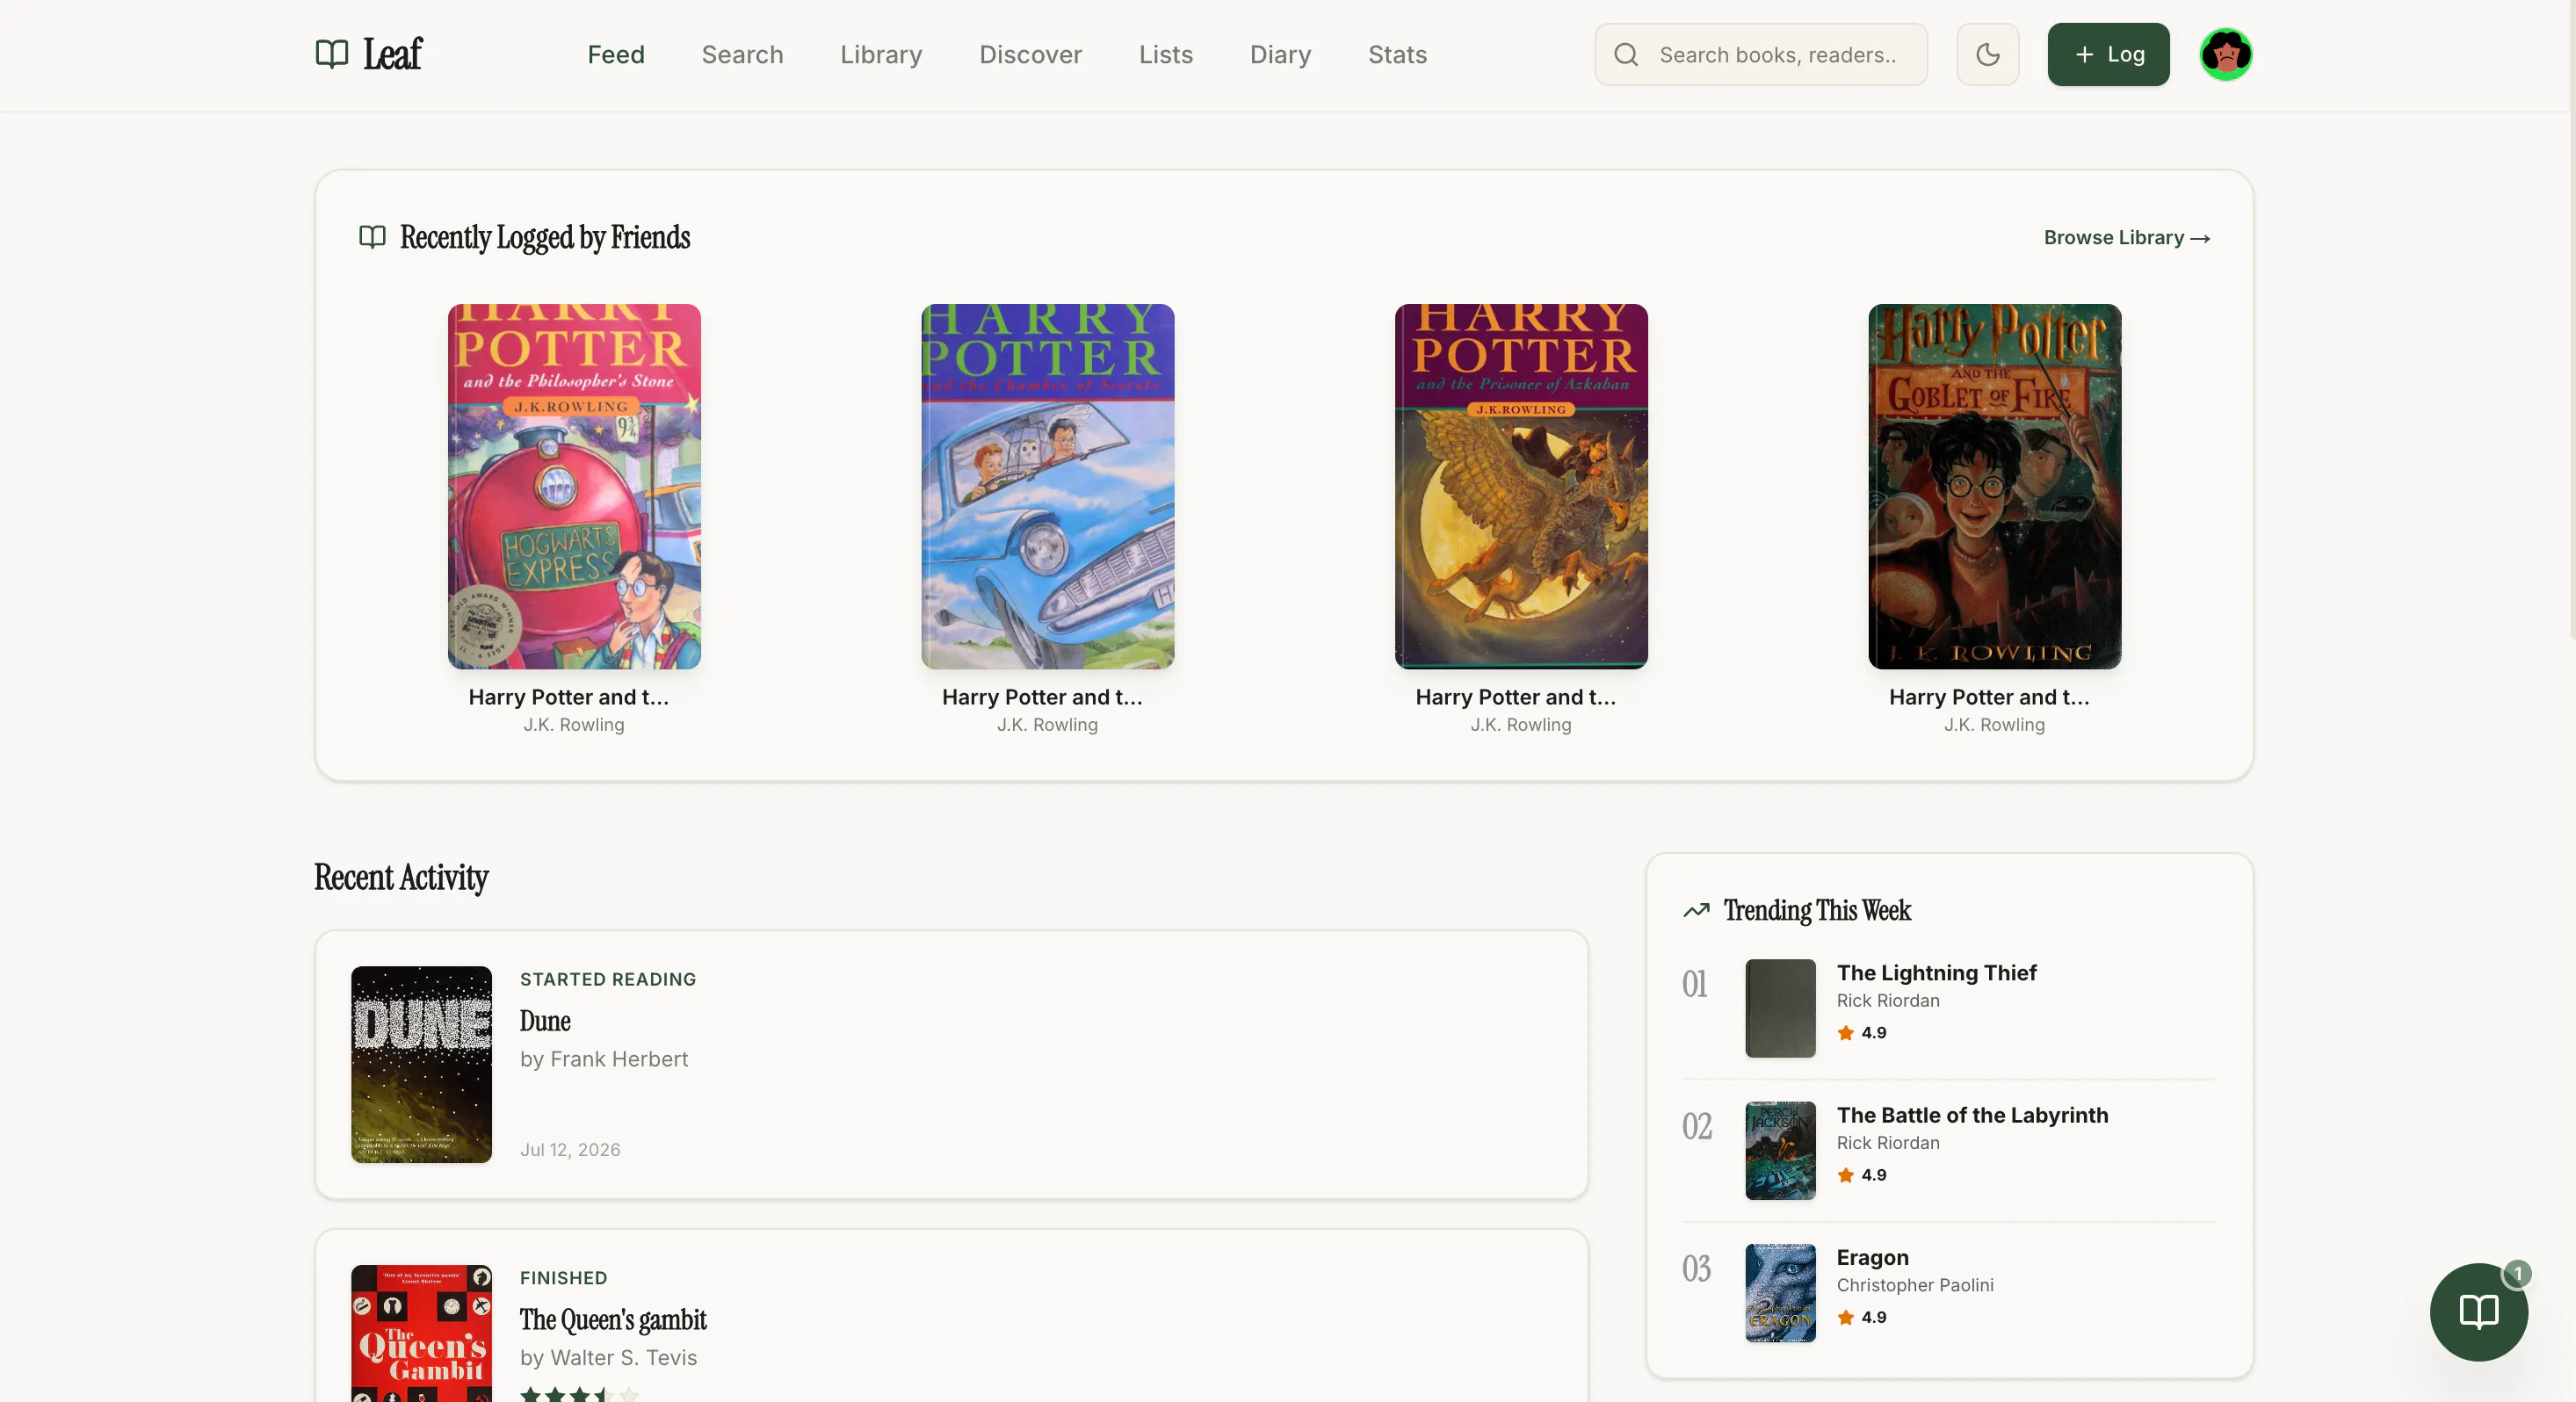This screenshot has width=2576, height=1402.
Task: Click the 'STARTED READING' label
Action: click(608, 979)
